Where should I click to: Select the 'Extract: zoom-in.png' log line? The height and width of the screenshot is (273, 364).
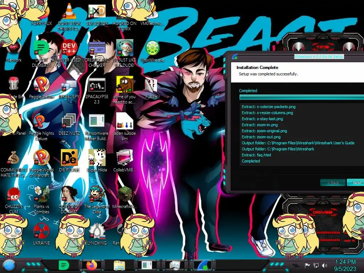tap(259, 125)
